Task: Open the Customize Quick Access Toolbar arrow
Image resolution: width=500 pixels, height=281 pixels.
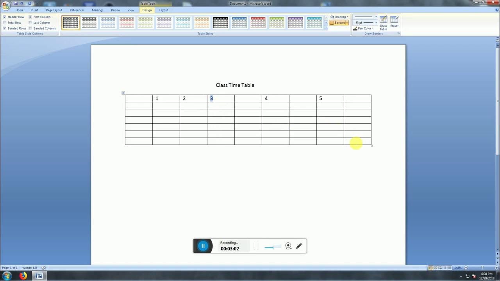Action: point(37,4)
